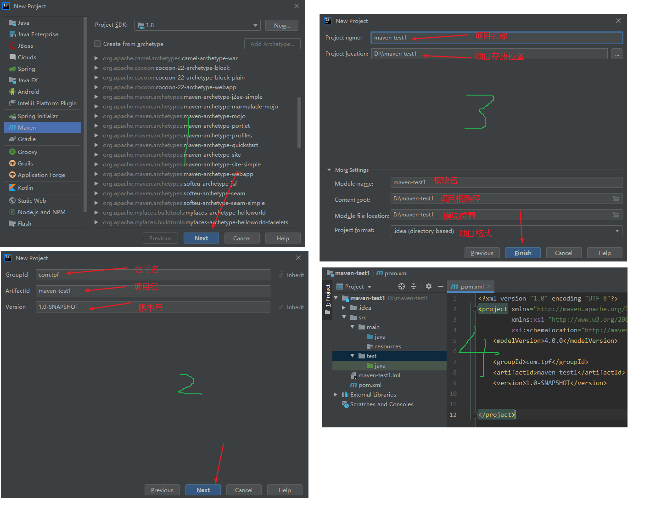Click Finish button
The image size is (650, 511).
pos(523,253)
